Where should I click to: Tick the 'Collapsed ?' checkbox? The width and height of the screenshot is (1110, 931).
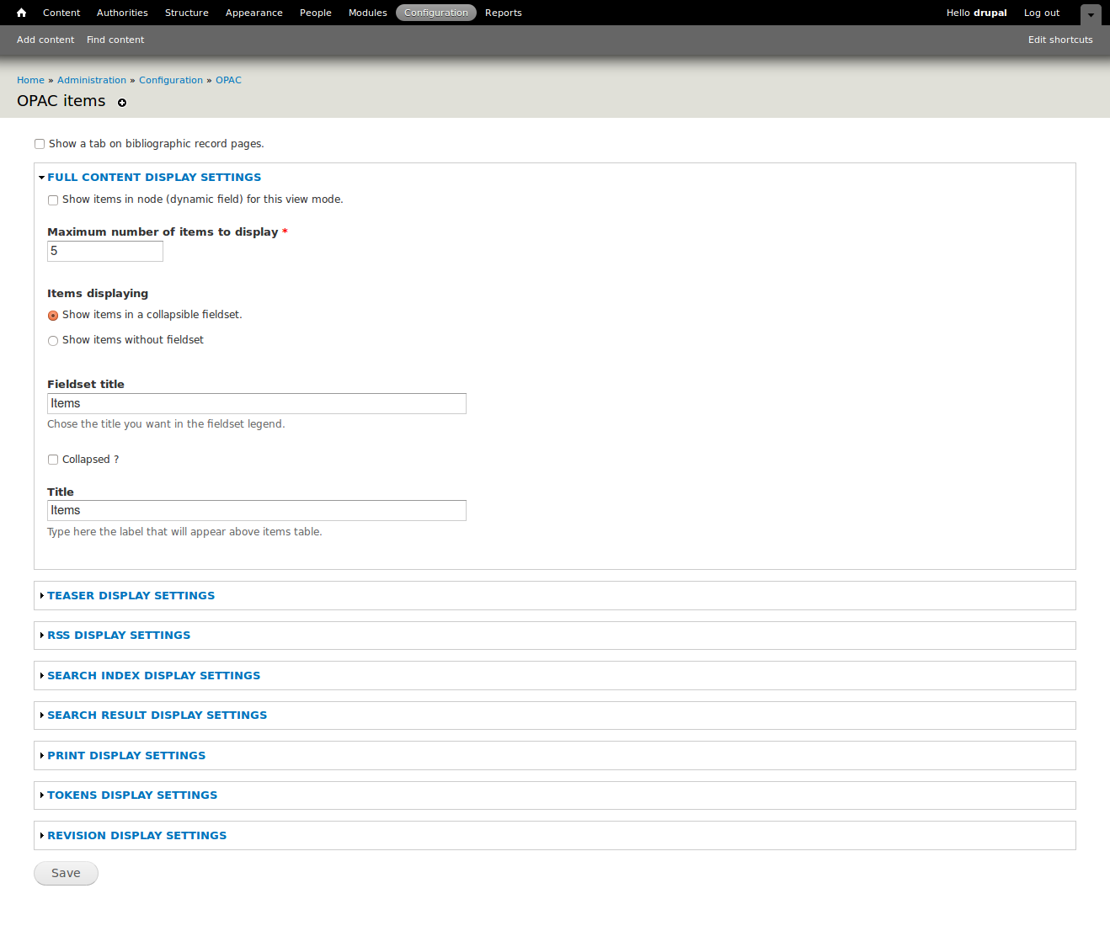pos(53,460)
